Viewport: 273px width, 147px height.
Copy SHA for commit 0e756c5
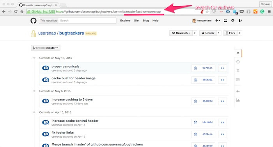(x=195, y=68)
